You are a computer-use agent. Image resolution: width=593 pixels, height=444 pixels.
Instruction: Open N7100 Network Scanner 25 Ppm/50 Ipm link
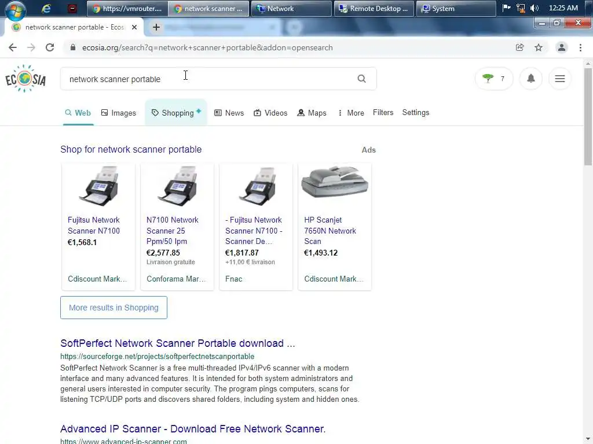[173, 231]
